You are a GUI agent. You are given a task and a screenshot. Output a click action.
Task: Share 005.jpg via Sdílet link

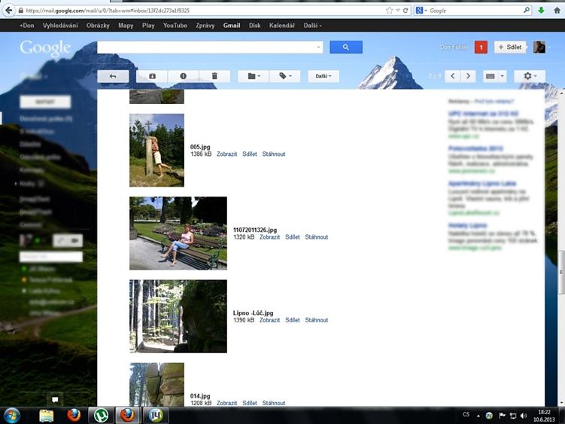pyautogui.click(x=250, y=154)
